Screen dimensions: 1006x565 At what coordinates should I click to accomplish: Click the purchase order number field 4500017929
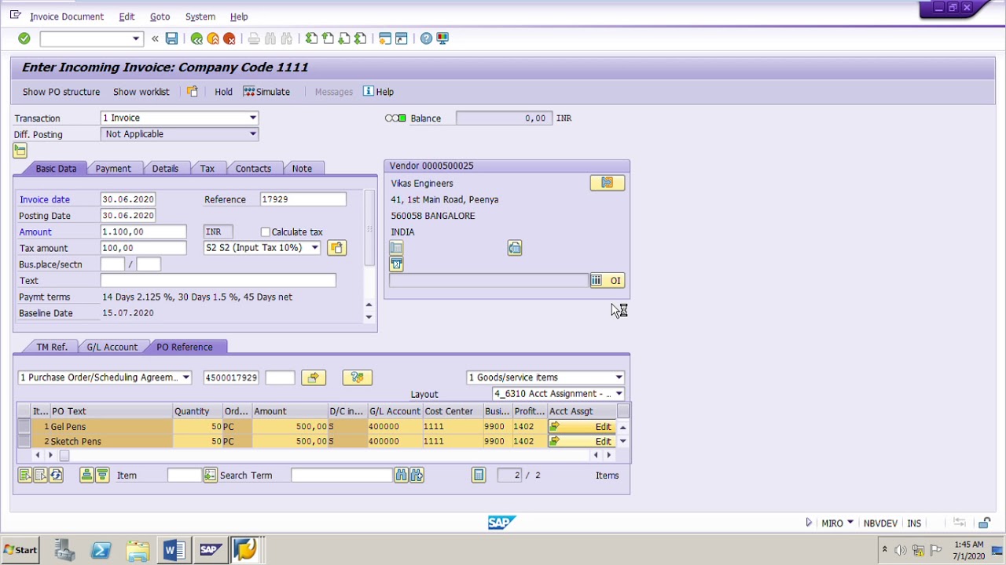(x=231, y=377)
